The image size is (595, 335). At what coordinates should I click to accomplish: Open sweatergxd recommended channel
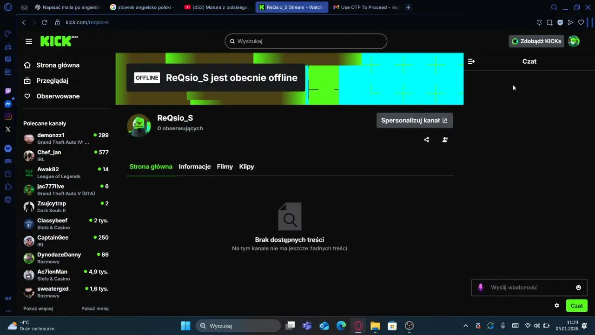click(x=66, y=292)
